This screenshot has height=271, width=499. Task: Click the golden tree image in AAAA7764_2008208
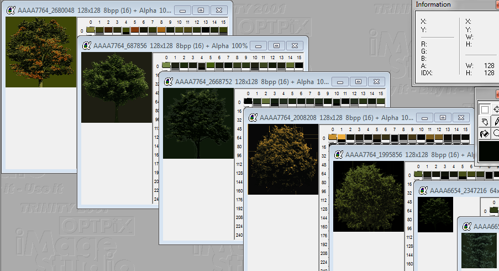point(283,159)
